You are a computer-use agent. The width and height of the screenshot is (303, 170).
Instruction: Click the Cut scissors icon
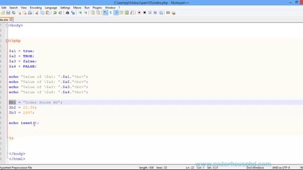37,13
